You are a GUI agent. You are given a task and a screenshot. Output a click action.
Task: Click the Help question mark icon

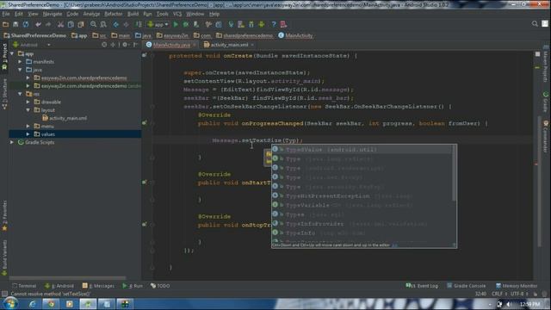coord(274,24)
